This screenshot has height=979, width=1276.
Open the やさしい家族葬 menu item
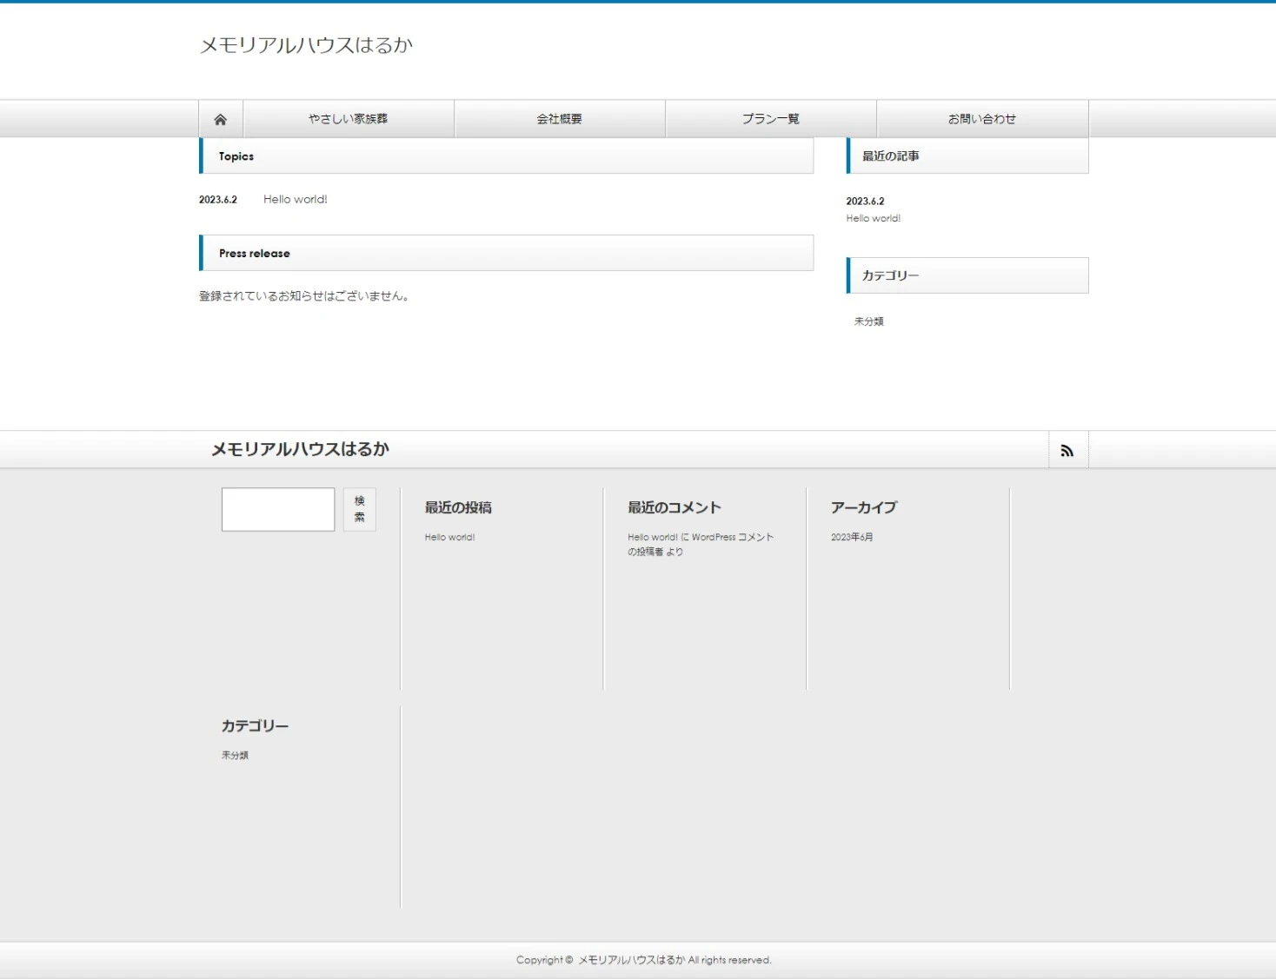coord(349,119)
